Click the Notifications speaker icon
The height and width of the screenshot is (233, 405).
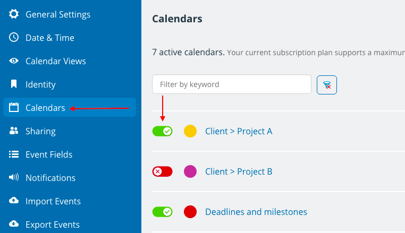14,177
